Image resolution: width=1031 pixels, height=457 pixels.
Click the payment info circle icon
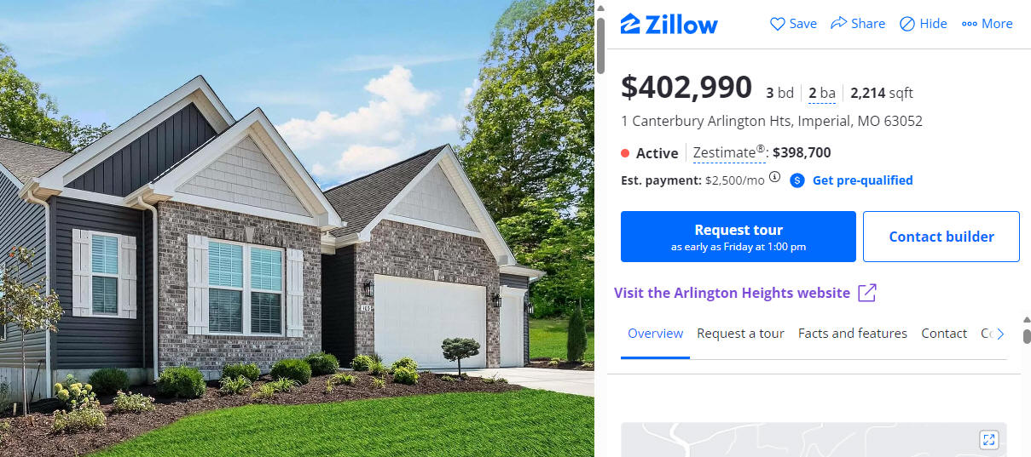774,178
